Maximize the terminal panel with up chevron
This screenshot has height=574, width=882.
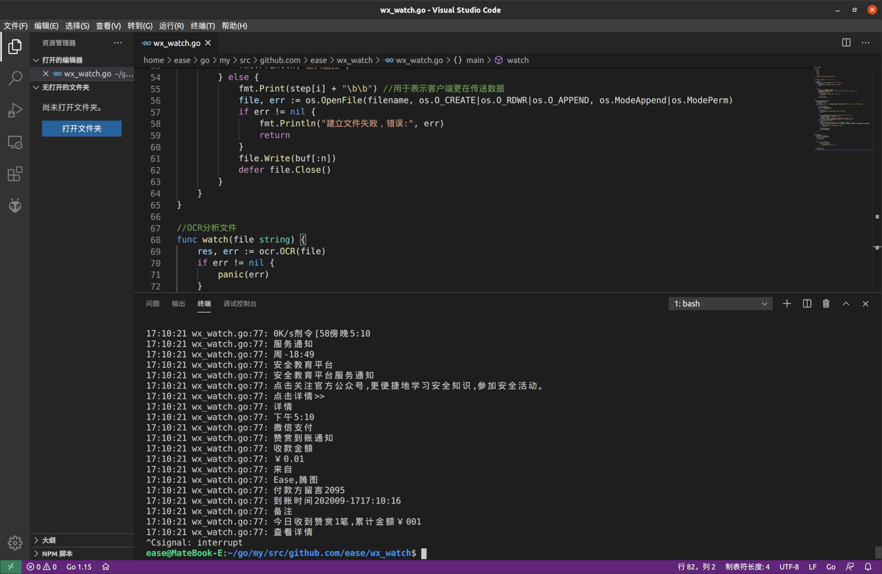(x=846, y=304)
